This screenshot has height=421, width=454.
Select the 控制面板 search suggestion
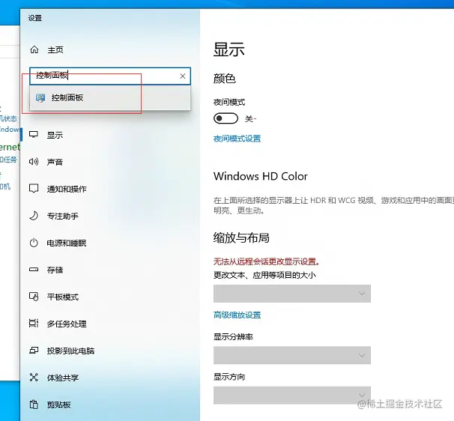click(x=110, y=97)
